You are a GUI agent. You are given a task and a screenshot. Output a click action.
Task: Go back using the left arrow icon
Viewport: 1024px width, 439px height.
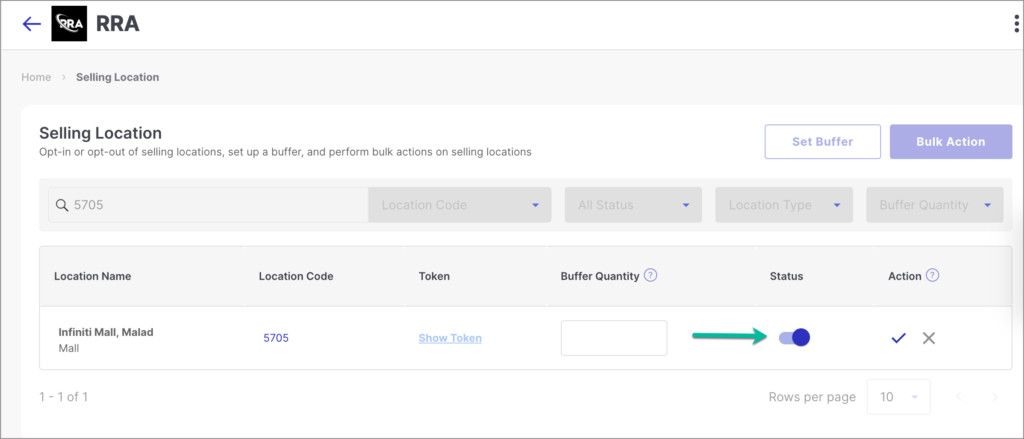tap(32, 24)
